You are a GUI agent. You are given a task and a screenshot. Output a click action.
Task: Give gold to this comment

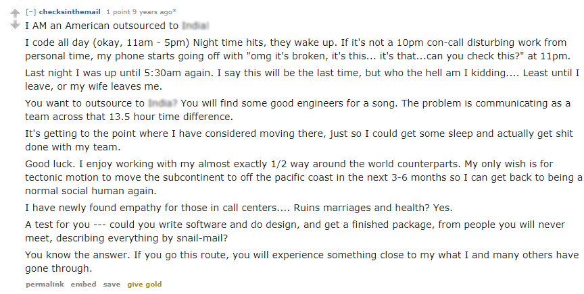(x=145, y=285)
